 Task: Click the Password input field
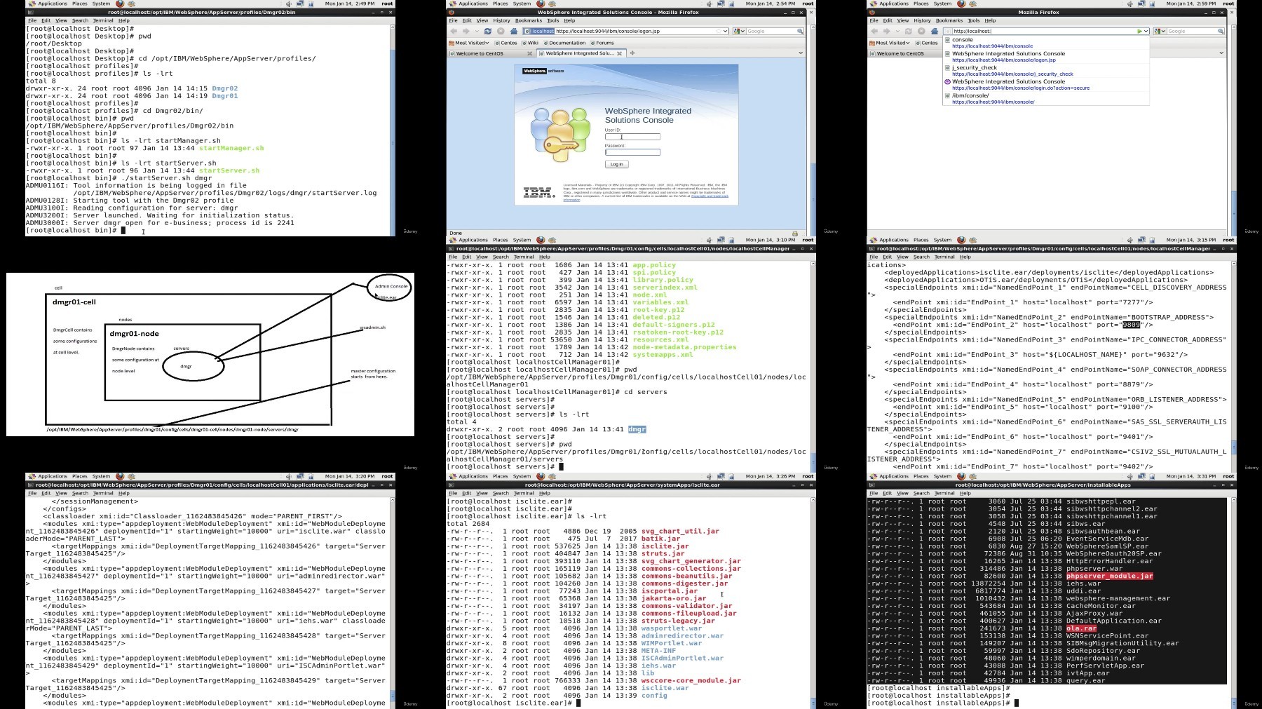coord(632,152)
